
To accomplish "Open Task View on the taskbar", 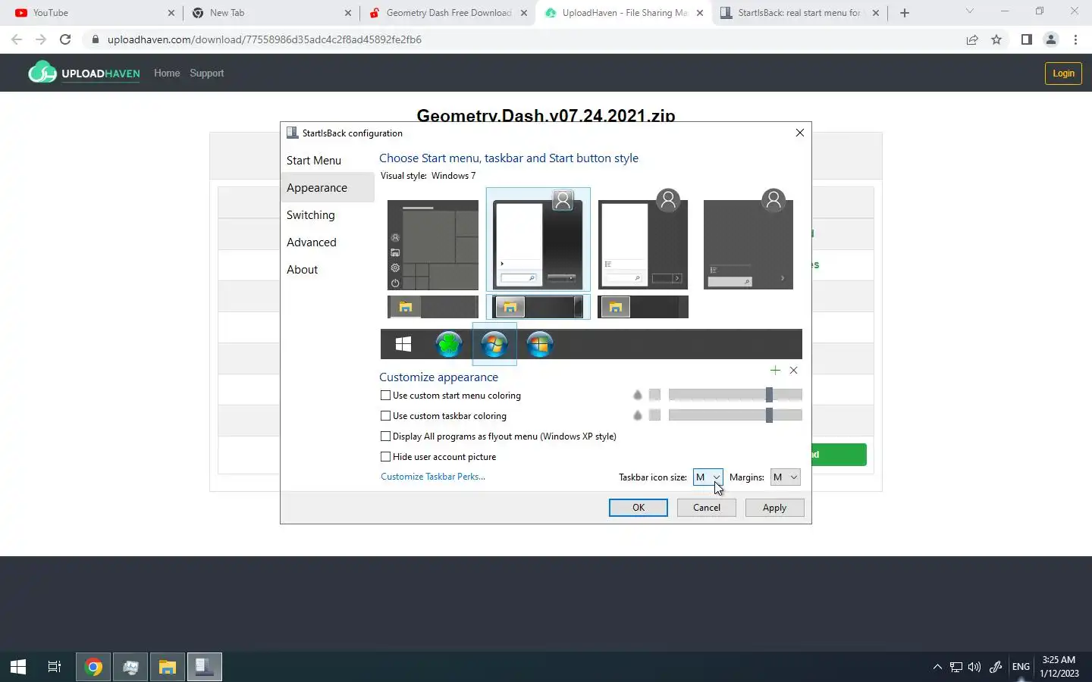I will (x=55, y=667).
